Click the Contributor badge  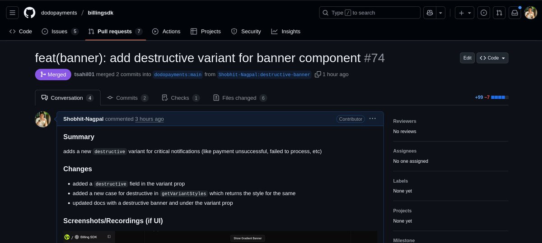[351, 119]
